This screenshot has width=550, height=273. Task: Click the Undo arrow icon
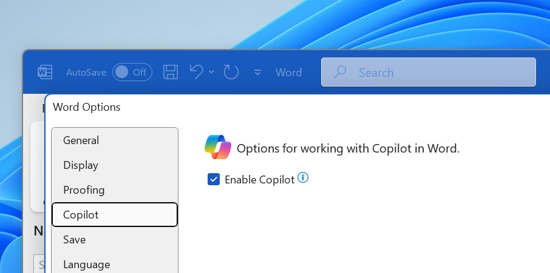point(196,72)
